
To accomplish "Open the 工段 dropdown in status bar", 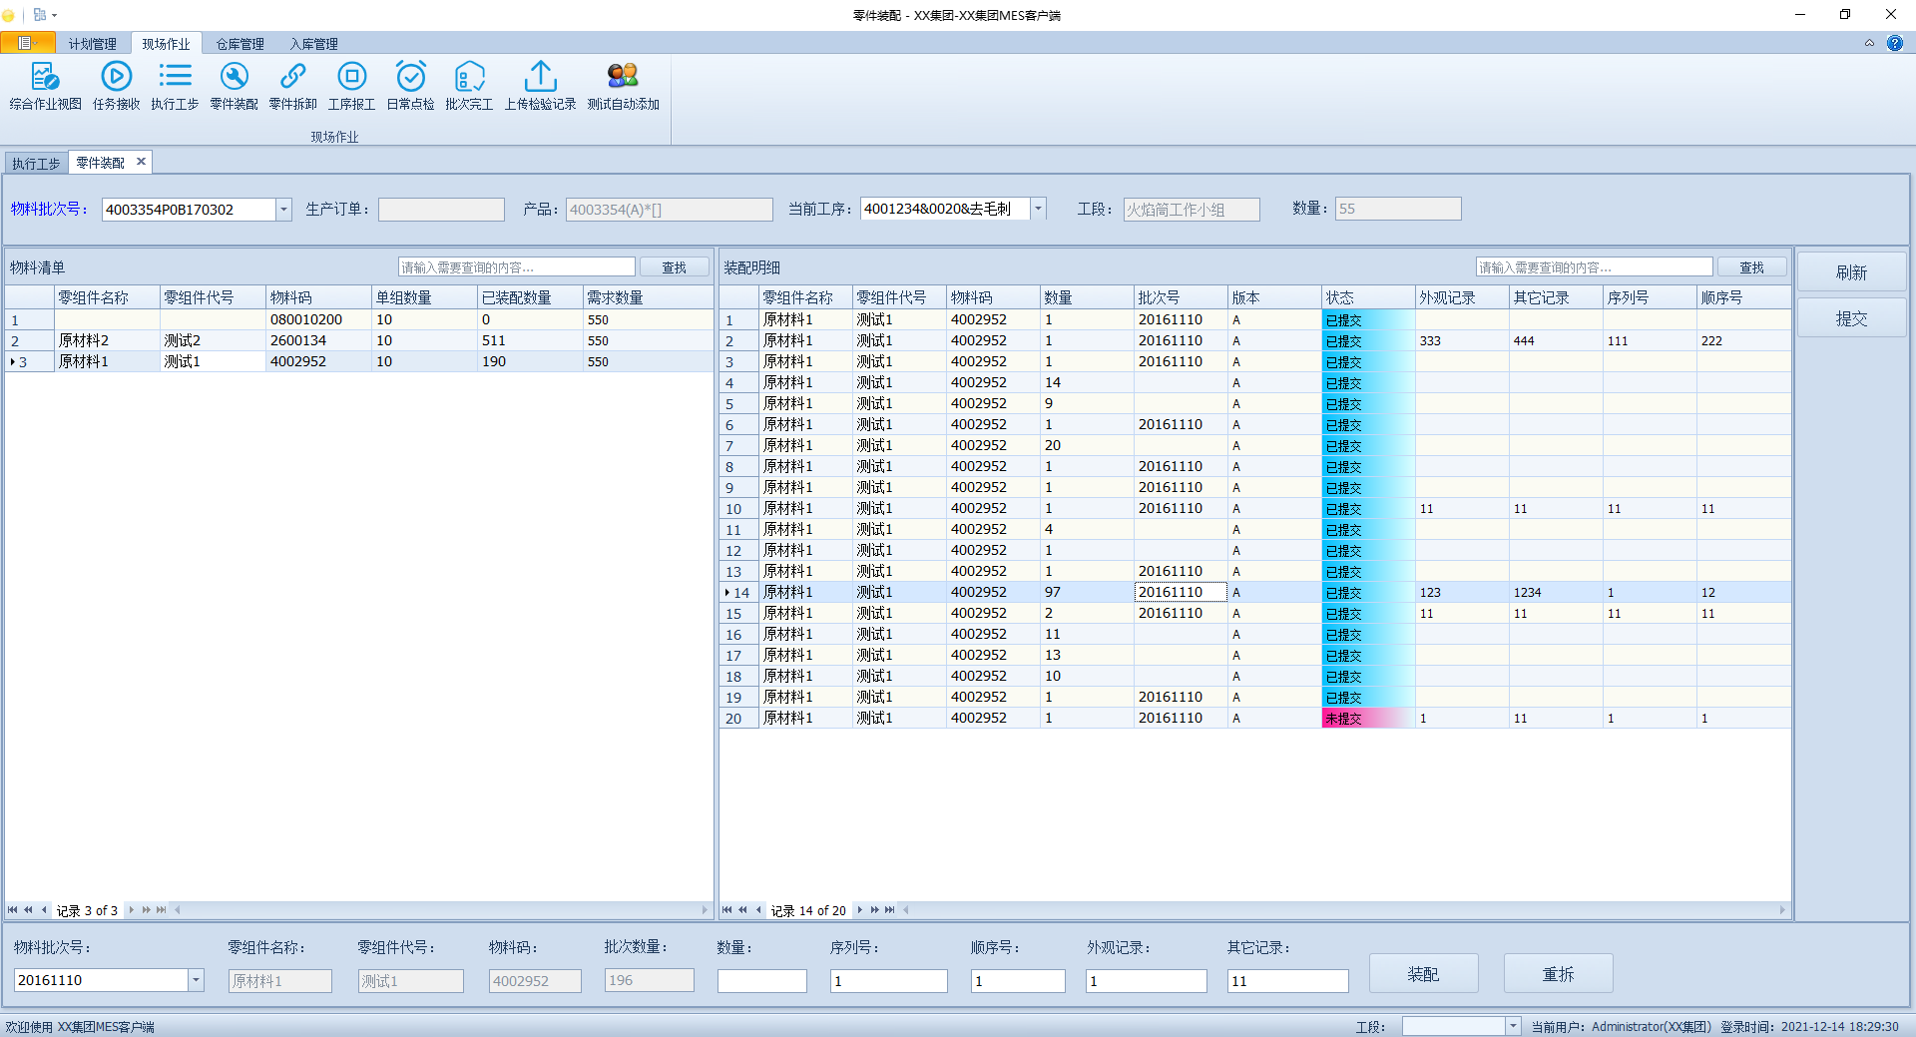I will point(1513,1026).
